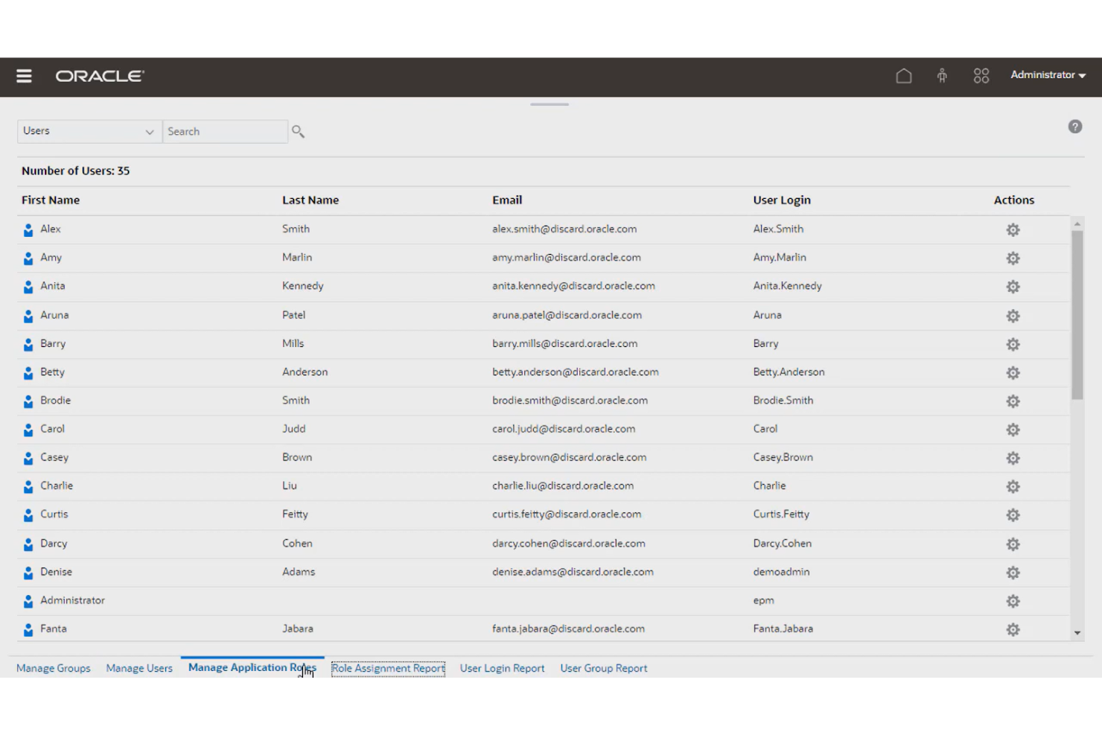Open the Home icon in the header

904,75
